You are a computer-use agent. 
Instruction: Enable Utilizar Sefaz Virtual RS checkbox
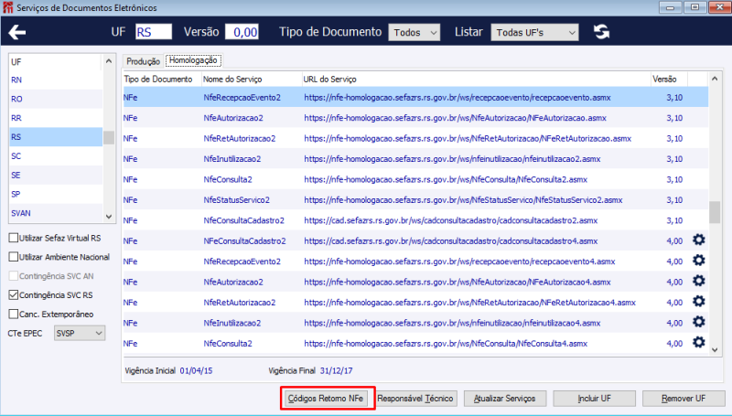pyautogui.click(x=14, y=238)
